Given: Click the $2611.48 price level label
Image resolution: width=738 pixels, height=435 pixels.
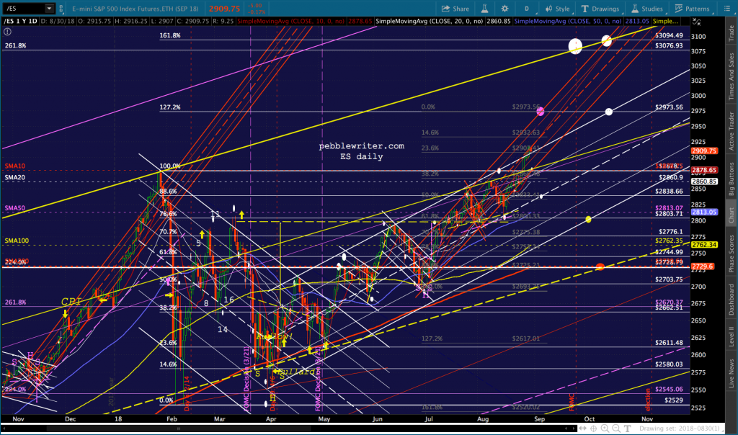Looking at the screenshot, I should click(x=669, y=343).
